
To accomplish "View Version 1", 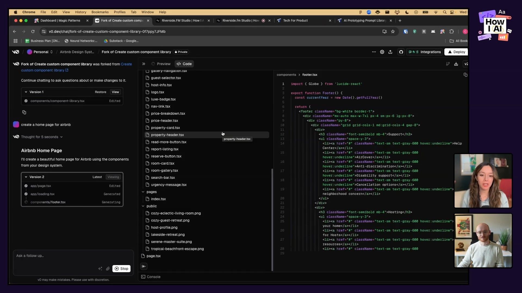I will pyautogui.click(x=115, y=92).
